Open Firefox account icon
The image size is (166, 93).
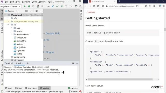click(x=154, y=6)
